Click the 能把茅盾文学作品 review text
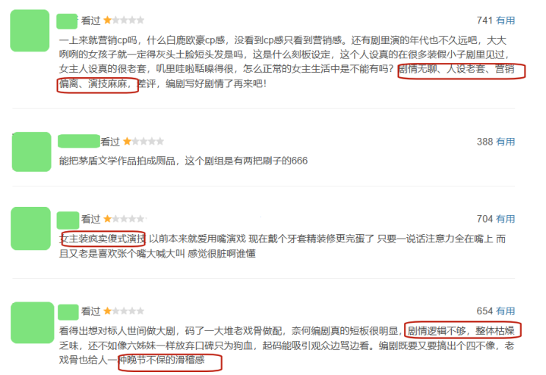This screenshot has width=546, height=375. [183, 161]
